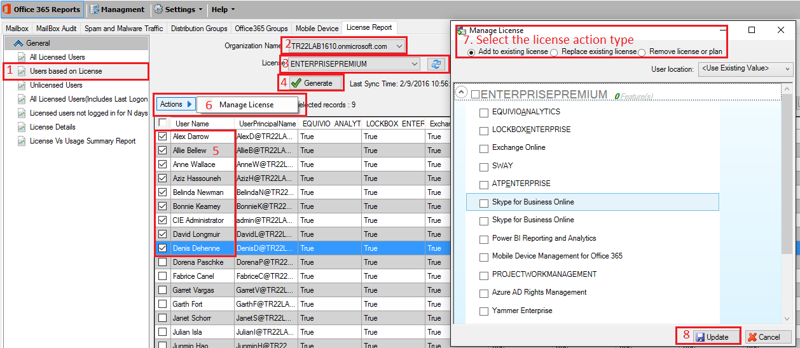
Task: Click the All Licensed Users report icon
Action: click(x=22, y=57)
